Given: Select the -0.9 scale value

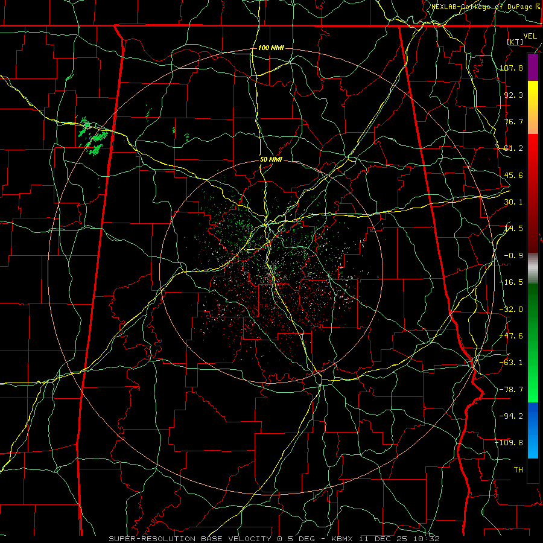Looking at the screenshot, I should coord(513,256).
